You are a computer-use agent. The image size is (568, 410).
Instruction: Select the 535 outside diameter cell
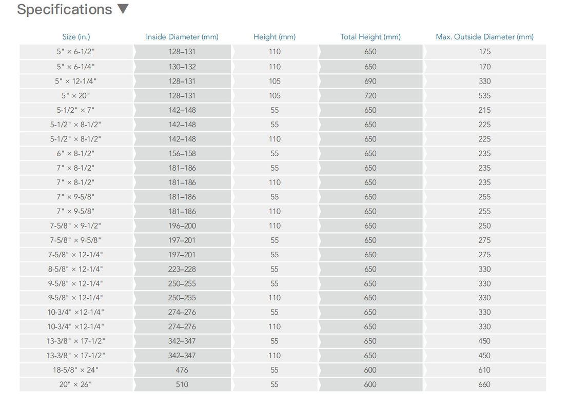pos(485,96)
